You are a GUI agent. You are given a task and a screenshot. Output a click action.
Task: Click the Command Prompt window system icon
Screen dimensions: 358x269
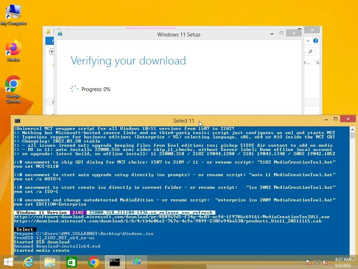pyautogui.click(x=17, y=121)
